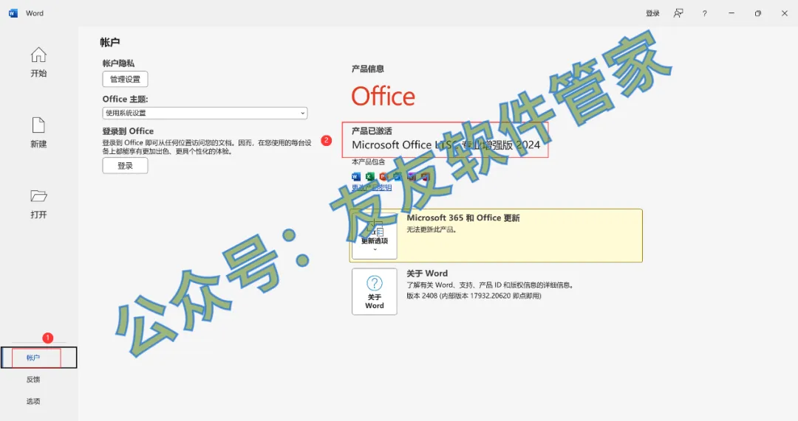This screenshot has width=798, height=421.
Task: Click the OneNote icon under 本产品包含
Action: (412, 177)
